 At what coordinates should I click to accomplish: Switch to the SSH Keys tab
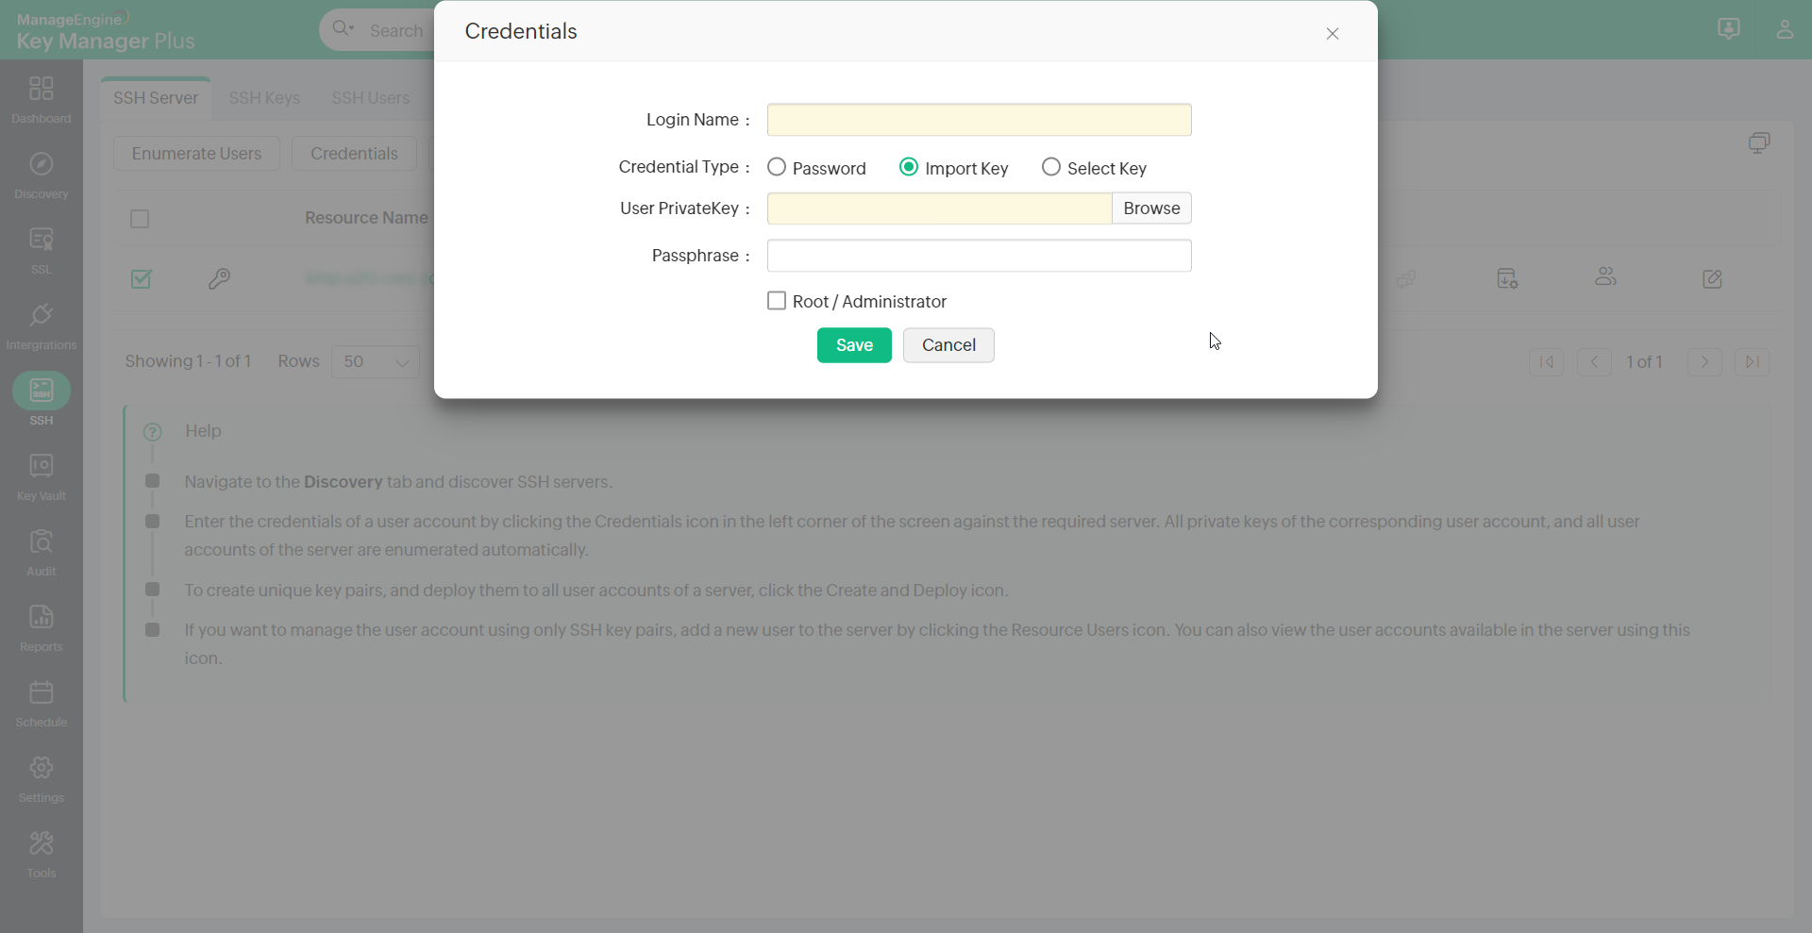click(x=264, y=97)
